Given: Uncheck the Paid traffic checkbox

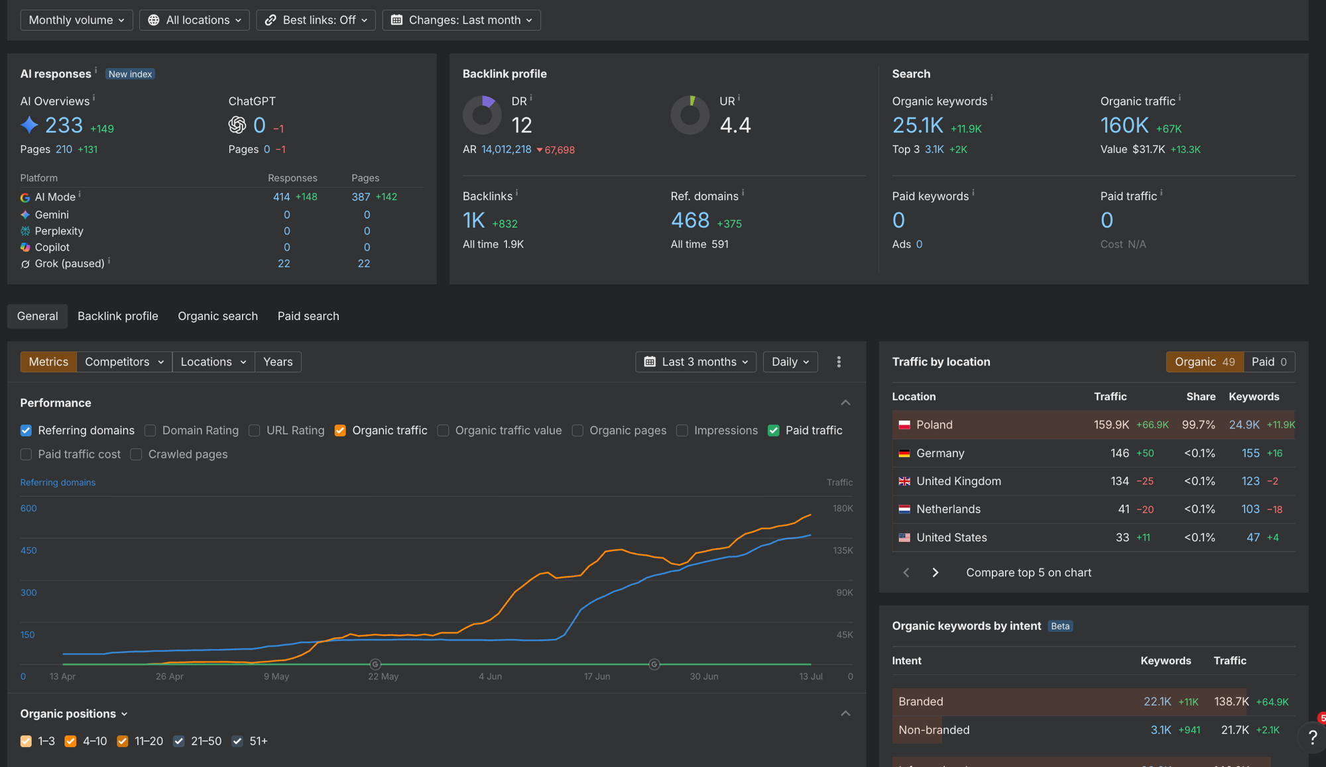Looking at the screenshot, I should tap(774, 431).
